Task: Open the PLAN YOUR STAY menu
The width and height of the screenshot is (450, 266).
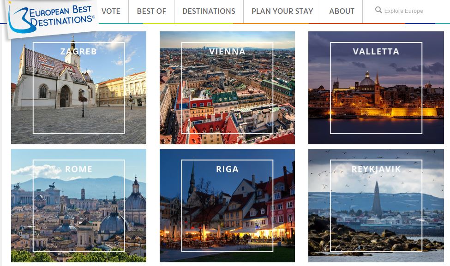Action: tap(282, 12)
